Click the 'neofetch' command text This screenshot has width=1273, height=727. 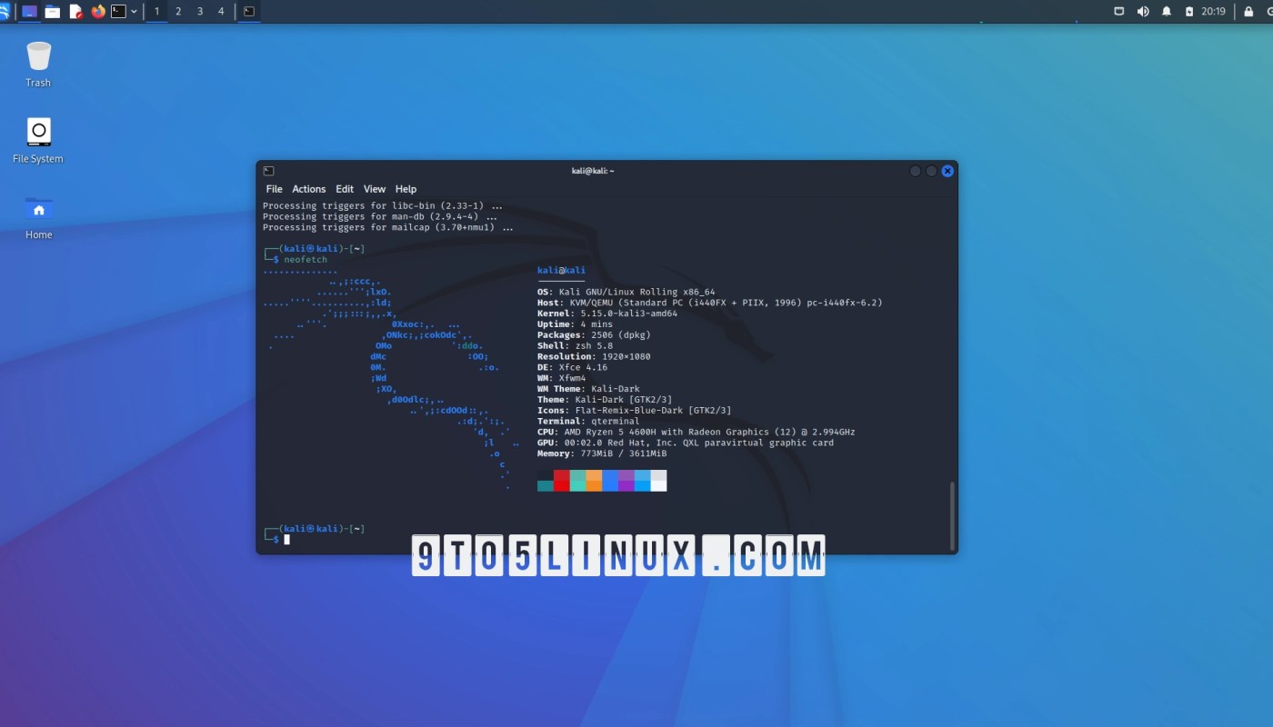pos(306,260)
